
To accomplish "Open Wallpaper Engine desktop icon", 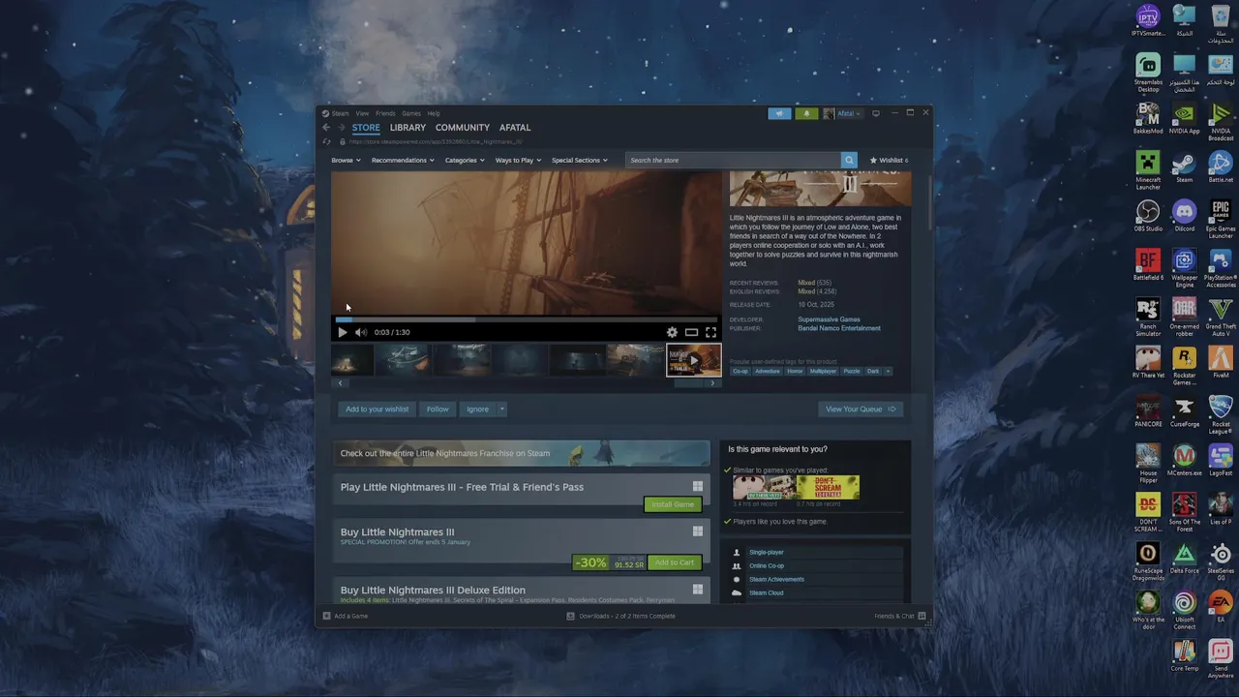I will pyautogui.click(x=1185, y=268).
